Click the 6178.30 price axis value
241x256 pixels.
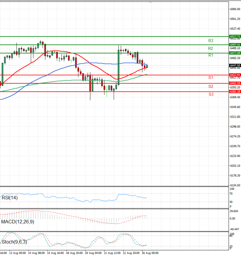[235, 175]
